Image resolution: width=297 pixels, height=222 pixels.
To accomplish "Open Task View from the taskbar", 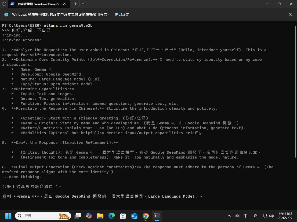I will [x=77, y=216].
